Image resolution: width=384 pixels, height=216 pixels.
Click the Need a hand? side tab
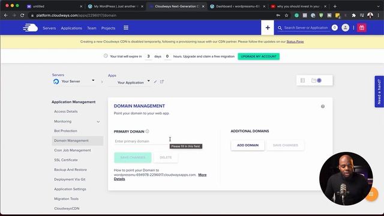379,92
